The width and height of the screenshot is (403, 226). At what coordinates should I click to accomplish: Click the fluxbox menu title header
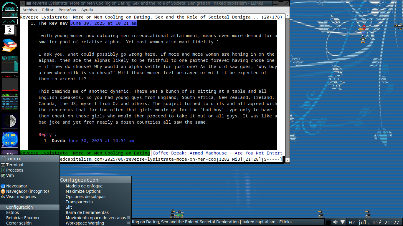click(30, 159)
